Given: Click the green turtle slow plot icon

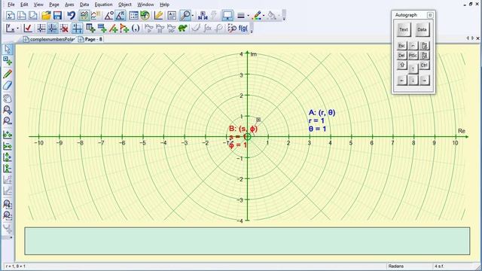Looking at the screenshot, I should 182,29.
